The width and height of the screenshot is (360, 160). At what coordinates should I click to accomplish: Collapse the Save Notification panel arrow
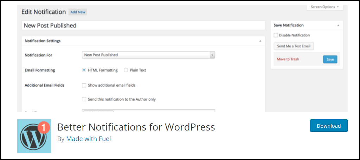tap(338, 26)
